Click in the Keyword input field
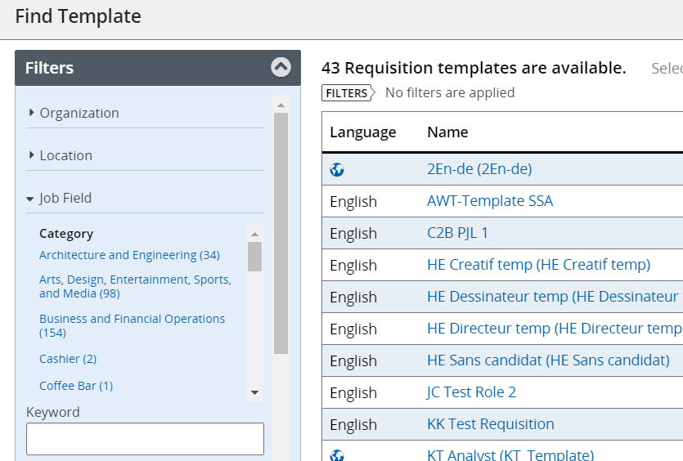Viewport: 683px width, 461px height. click(145, 439)
